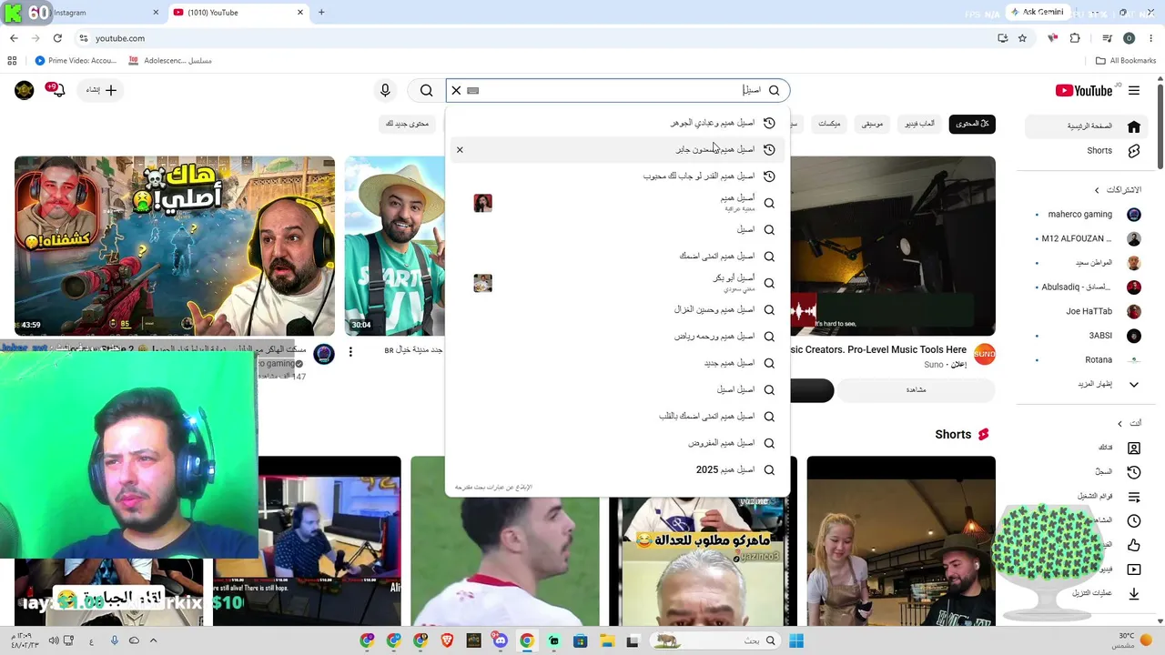Open Brave browser from taskbar
This screenshot has width=1165, height=655.
tap(446, 640)
